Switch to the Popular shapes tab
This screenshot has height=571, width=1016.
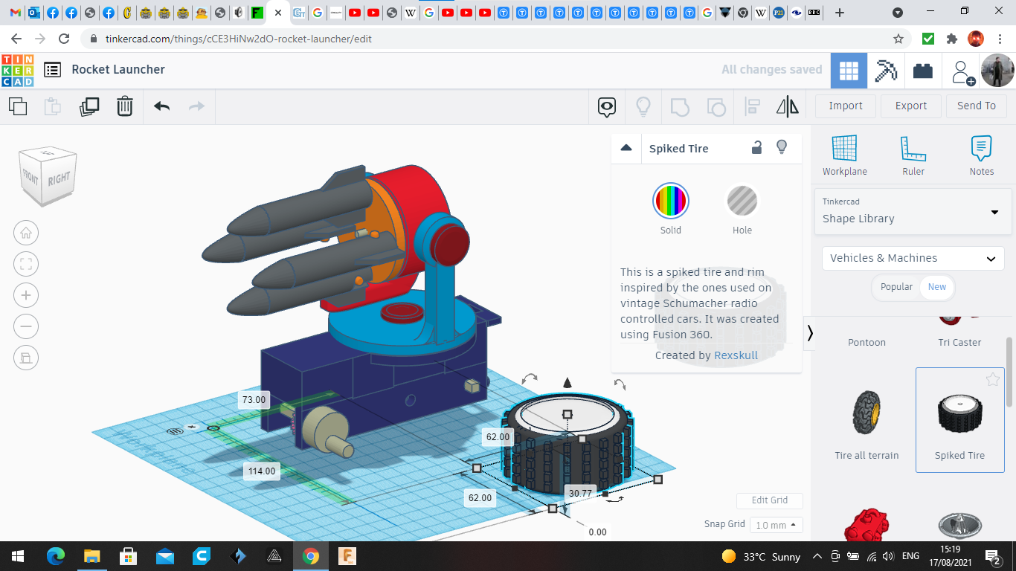click(x=896, y=287)
